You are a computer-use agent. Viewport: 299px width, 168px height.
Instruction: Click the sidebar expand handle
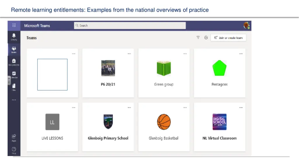point(9,80)
